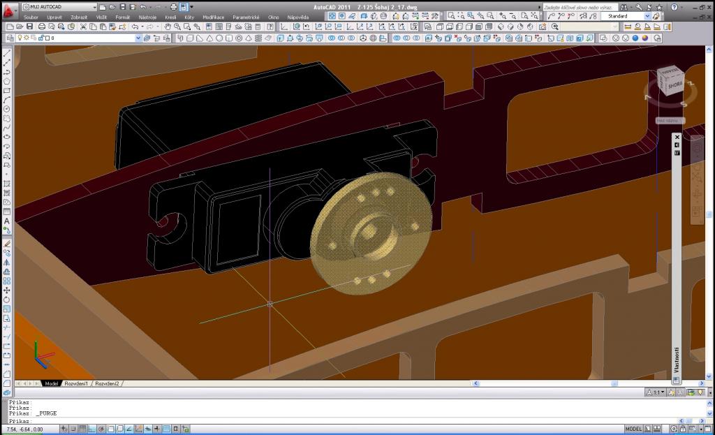Open the Soubor menu
The width and height of the screenshot is (715, 435).
32,16
